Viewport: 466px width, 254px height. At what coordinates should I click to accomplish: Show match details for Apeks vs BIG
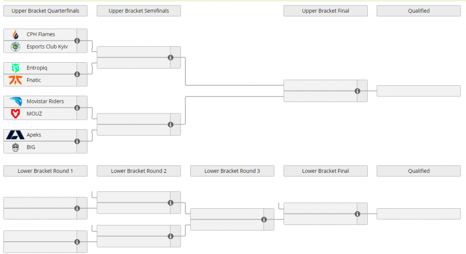click(x=77, y=142)
